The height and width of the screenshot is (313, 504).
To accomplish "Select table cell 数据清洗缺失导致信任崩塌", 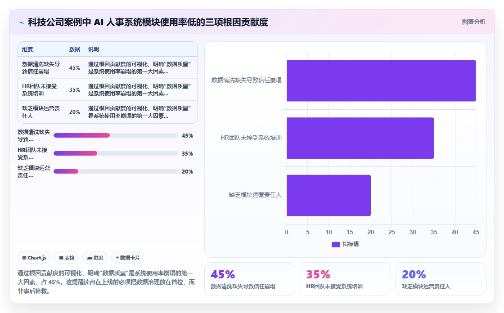I will [41, 68].
